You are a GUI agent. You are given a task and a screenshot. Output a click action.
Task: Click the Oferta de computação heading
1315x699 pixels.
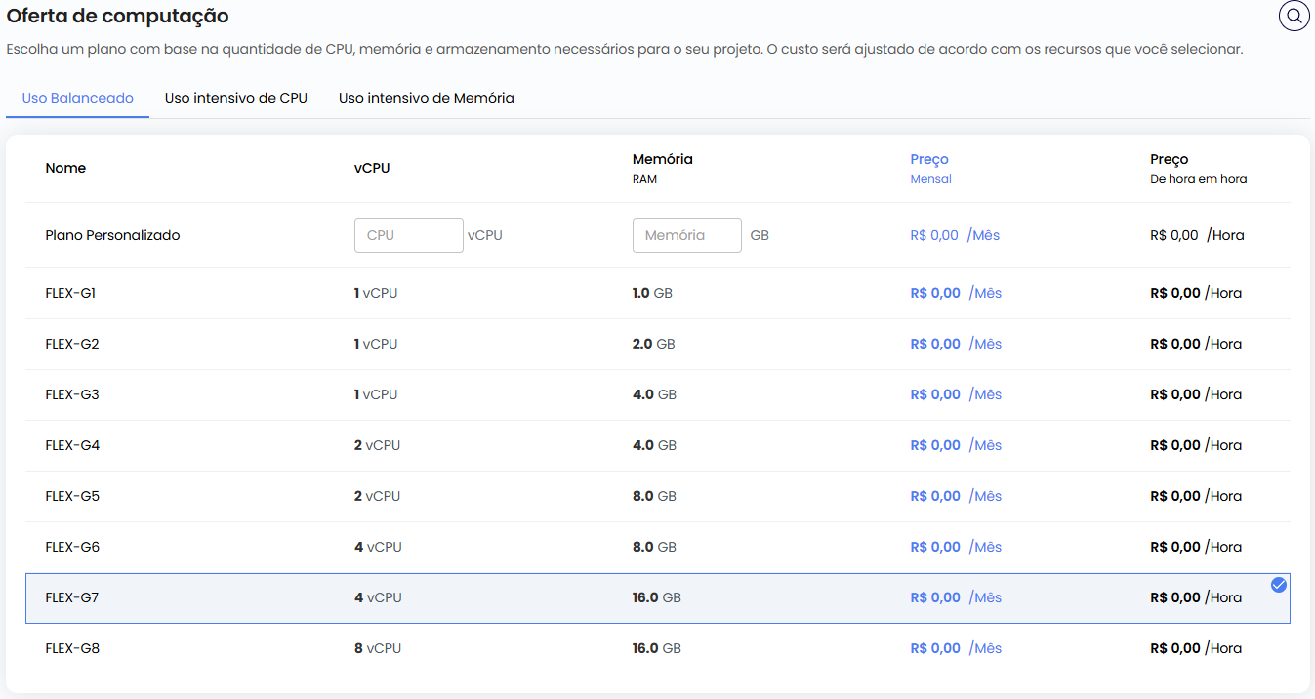tap(117, 16)
